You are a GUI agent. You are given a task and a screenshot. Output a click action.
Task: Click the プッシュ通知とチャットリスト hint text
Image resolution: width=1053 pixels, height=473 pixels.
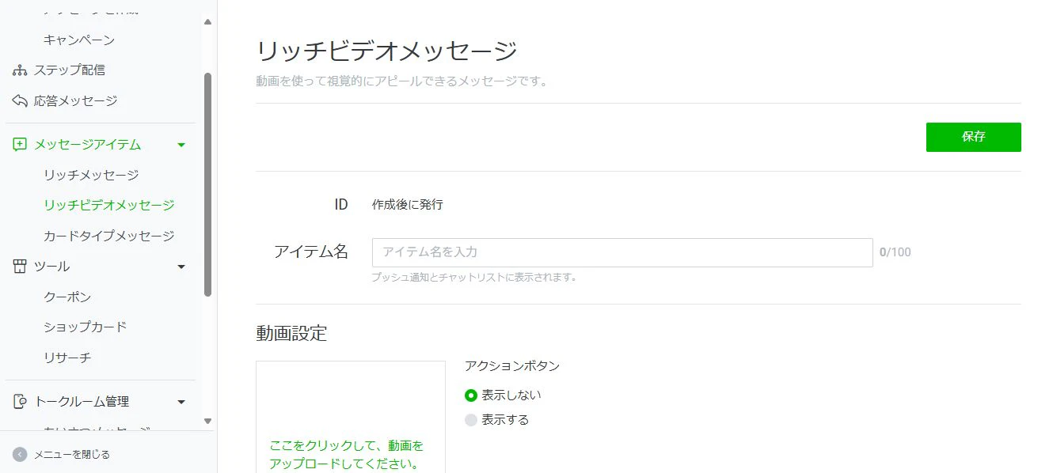[474, 278]
